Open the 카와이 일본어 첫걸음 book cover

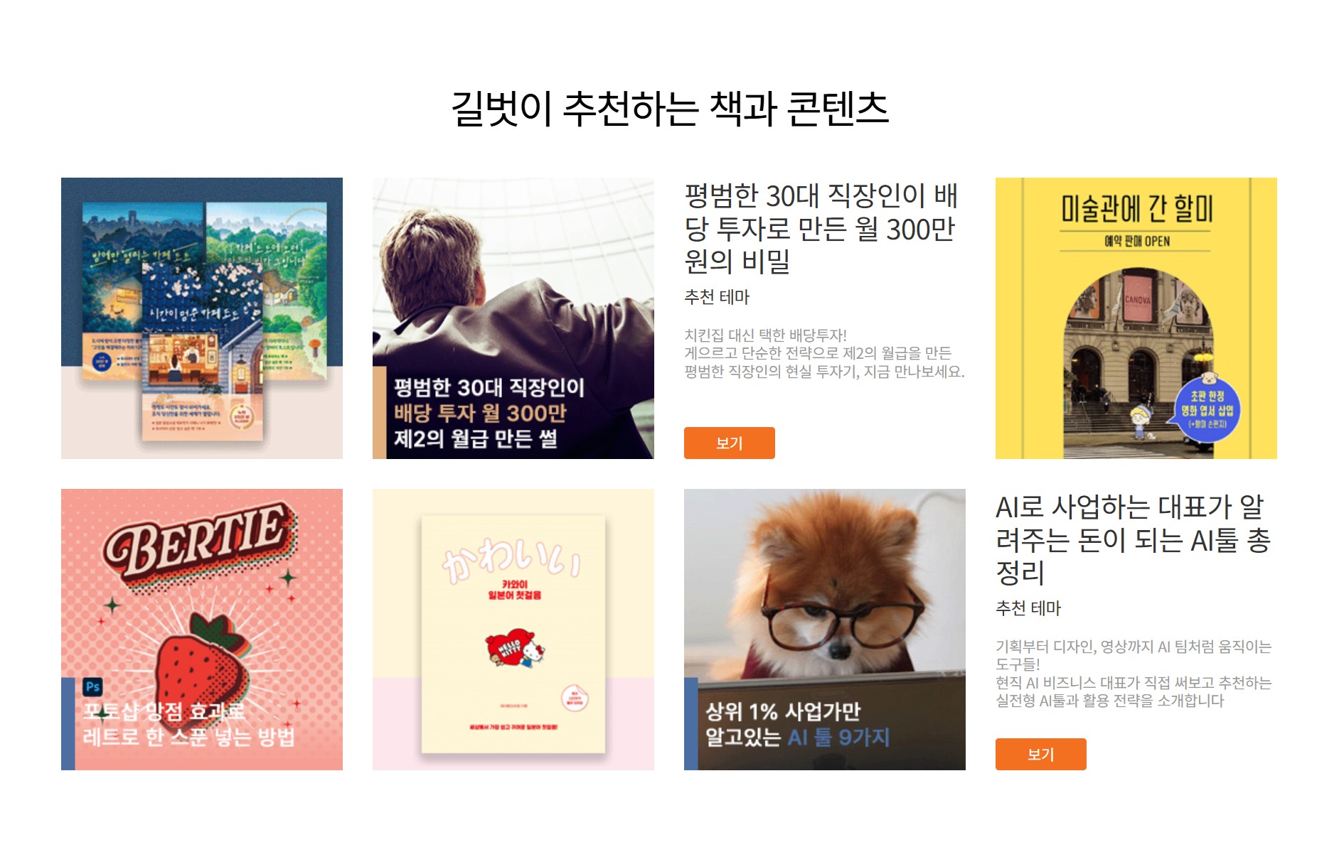[513, 629]
